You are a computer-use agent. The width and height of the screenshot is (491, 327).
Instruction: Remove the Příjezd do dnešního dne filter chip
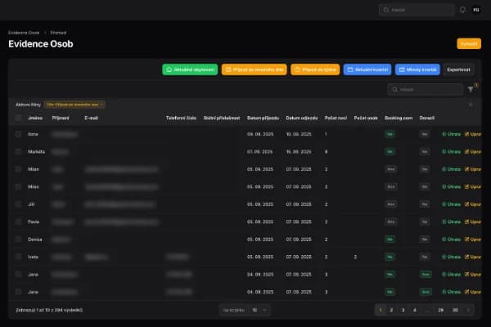pyautogui.click(x=101, y=105)
